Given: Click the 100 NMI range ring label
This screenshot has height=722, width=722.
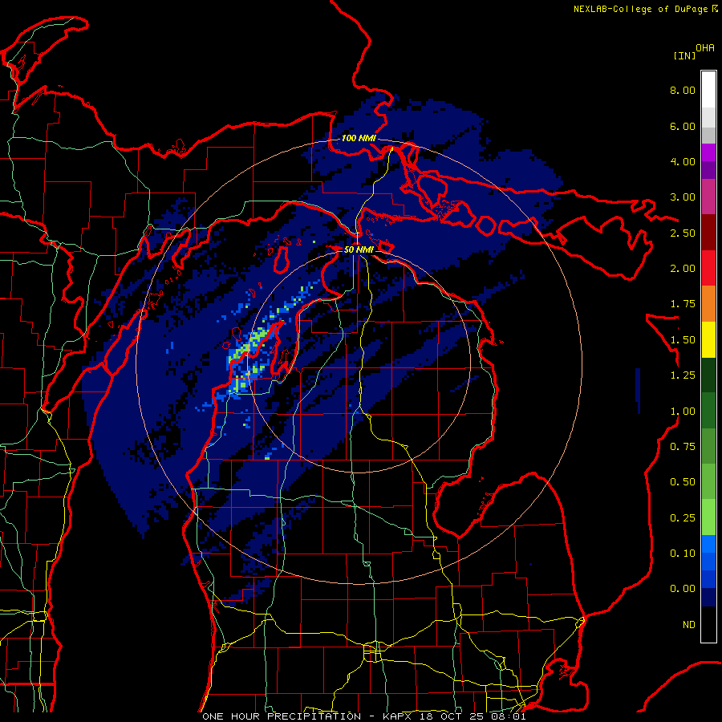Looking at the screenshot, I should point(359,138).
